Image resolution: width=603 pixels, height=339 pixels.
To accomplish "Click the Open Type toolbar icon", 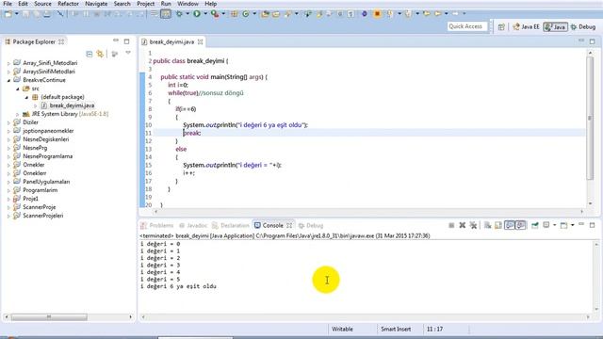I will pos(266,14).
